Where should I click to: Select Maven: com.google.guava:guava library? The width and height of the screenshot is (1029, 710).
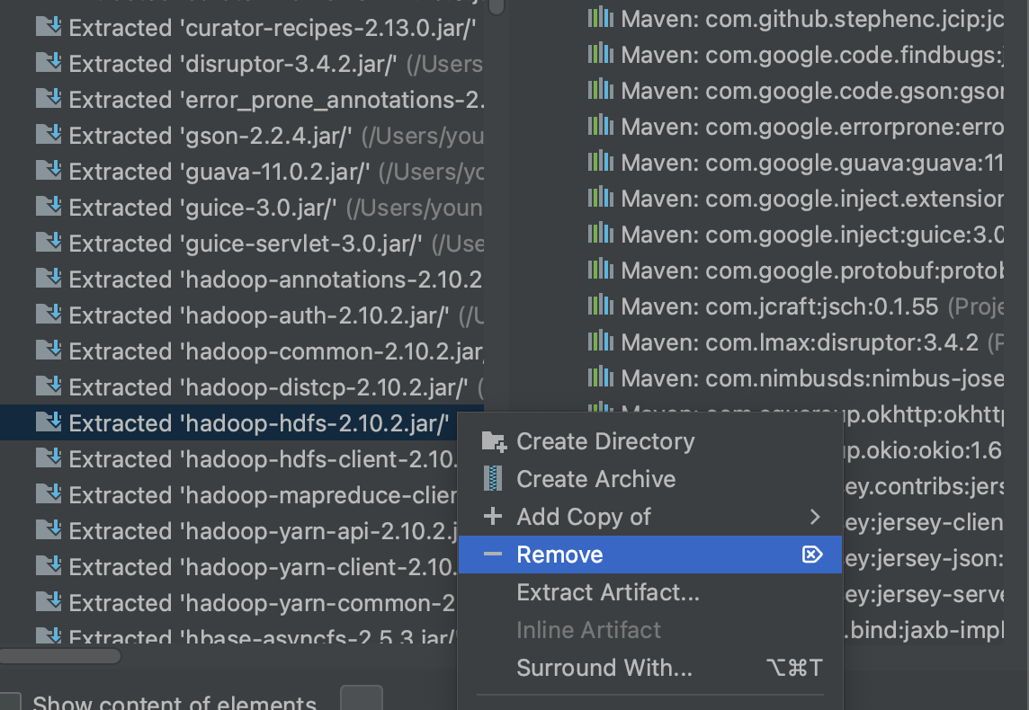pyautogui.click(x=810, y=163)
